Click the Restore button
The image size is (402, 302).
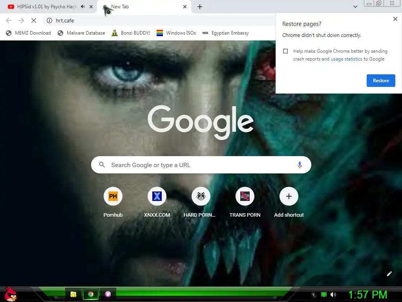[381, 81]
